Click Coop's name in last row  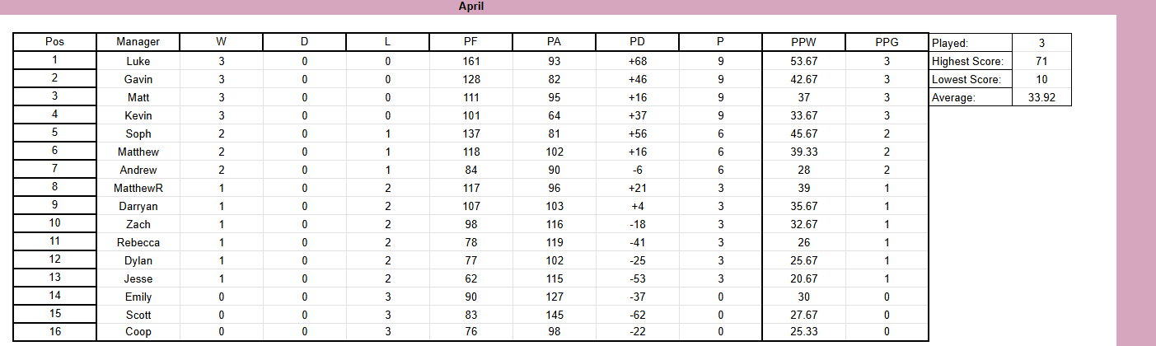[138, 333]
